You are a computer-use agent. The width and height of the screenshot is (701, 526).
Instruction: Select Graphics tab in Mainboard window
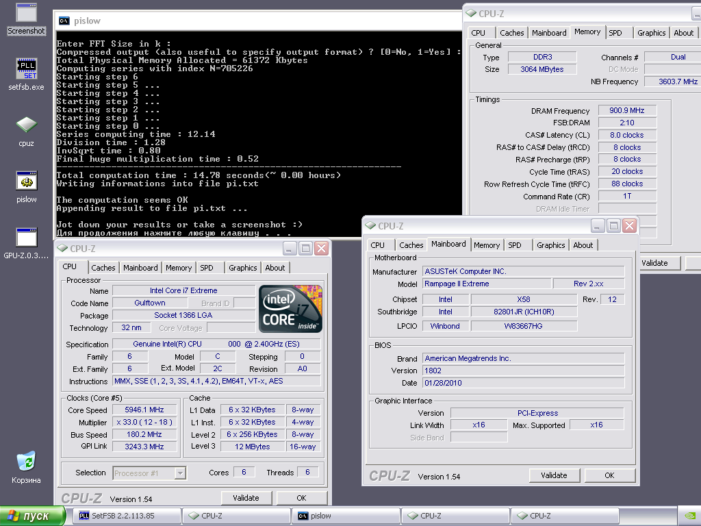(551, 245)
